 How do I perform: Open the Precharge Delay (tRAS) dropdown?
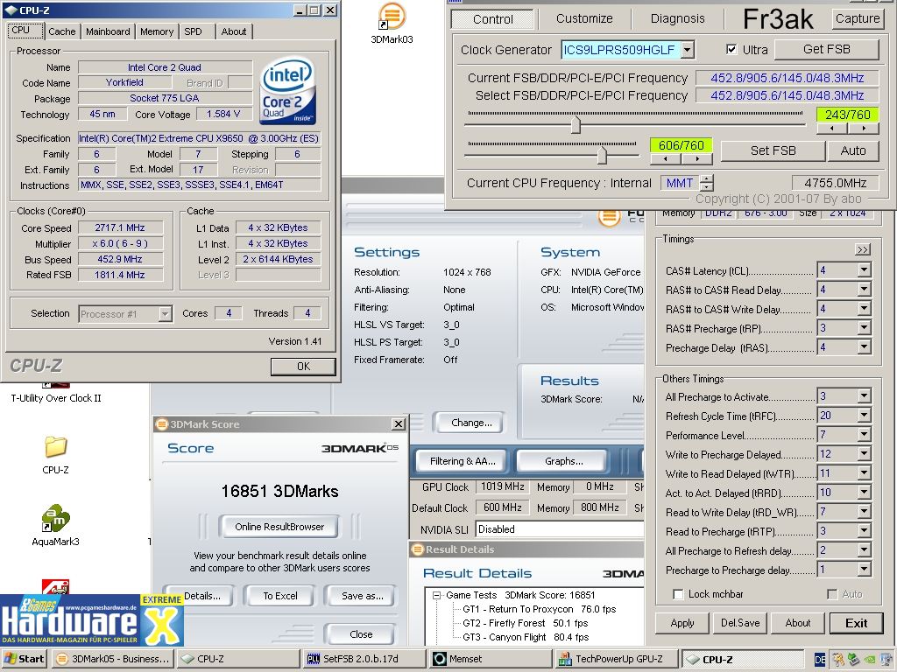click(865, 346)
